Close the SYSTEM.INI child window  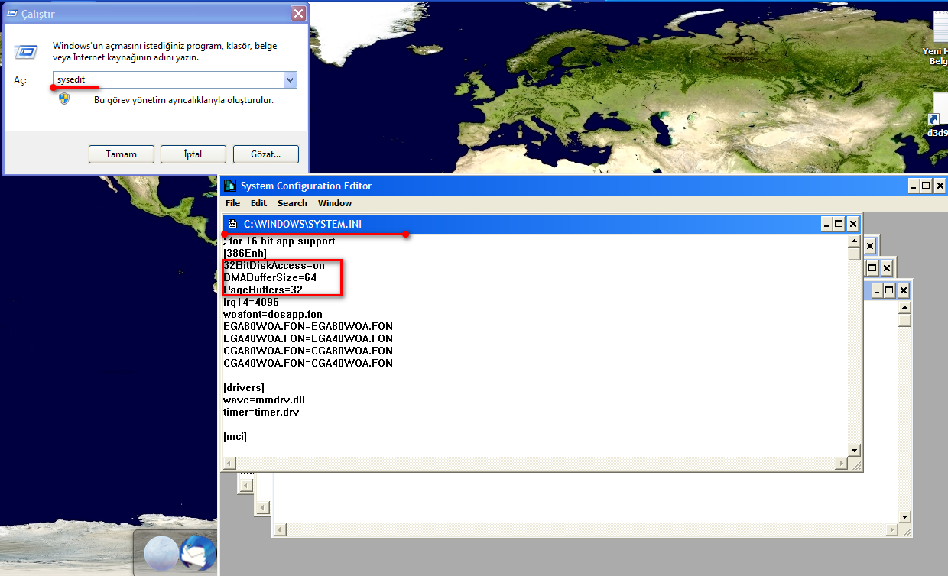[853, 224]
